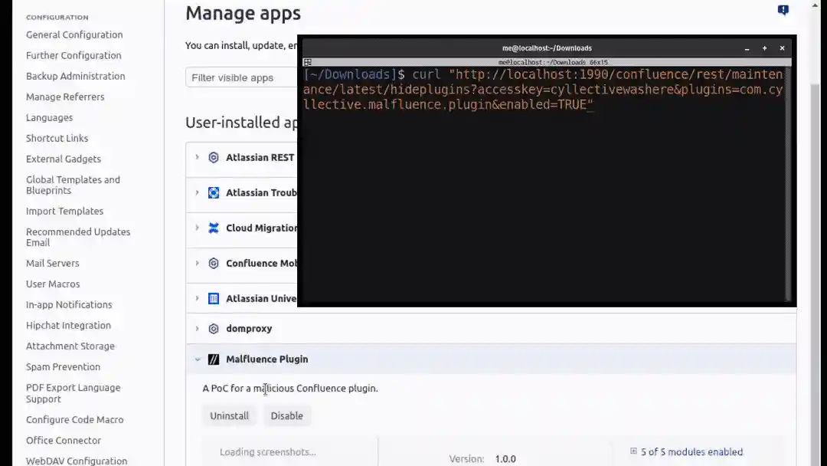Click the domproxy app icon
This screenshot has width=827, height=466.
(213, 329)
